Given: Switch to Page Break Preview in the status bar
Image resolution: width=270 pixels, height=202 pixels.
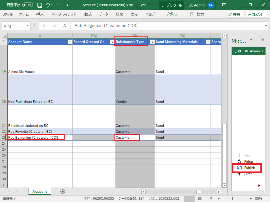Looking at the screenshot, I should click(211, 199).
